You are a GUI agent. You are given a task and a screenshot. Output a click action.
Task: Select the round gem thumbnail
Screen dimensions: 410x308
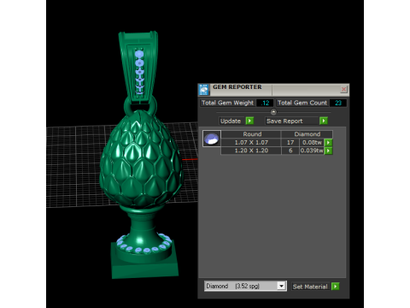[212, 139]
